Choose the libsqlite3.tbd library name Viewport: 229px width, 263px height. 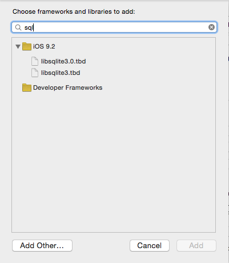coord(61,73)
